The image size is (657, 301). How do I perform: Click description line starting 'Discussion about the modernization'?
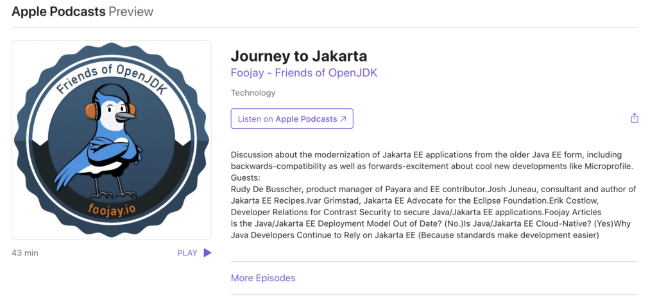click(x=427, y=155)
